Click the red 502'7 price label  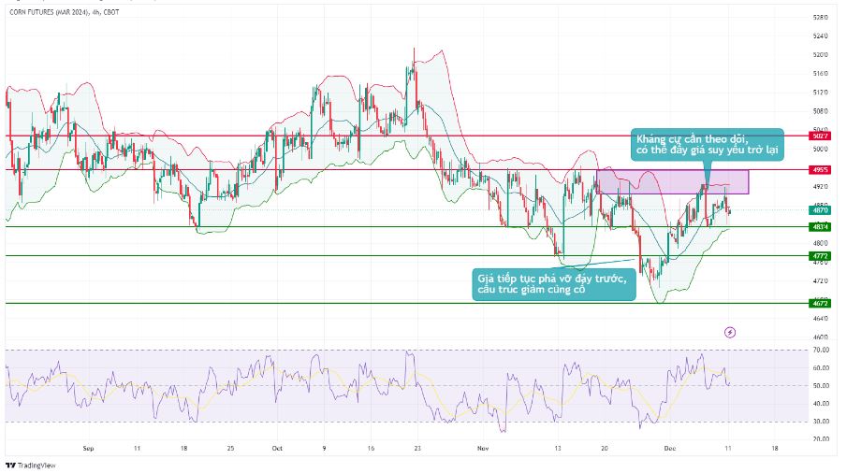(x=822, y=136)
